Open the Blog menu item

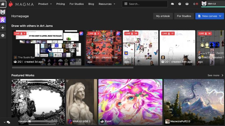pyautogui.click(x=91, y=4)
